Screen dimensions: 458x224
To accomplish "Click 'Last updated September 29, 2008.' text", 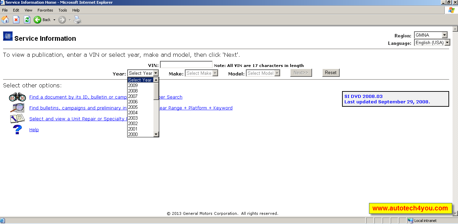I will pyautogui.click(x=387, y=102).
